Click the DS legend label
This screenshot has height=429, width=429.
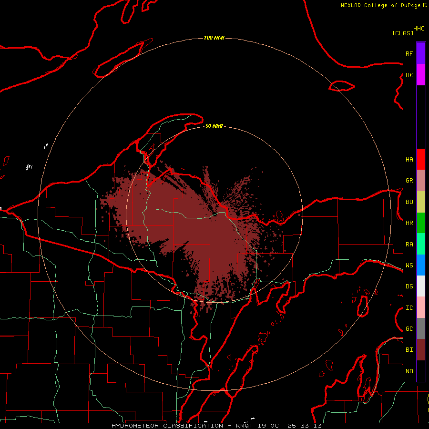coord(409,286)
